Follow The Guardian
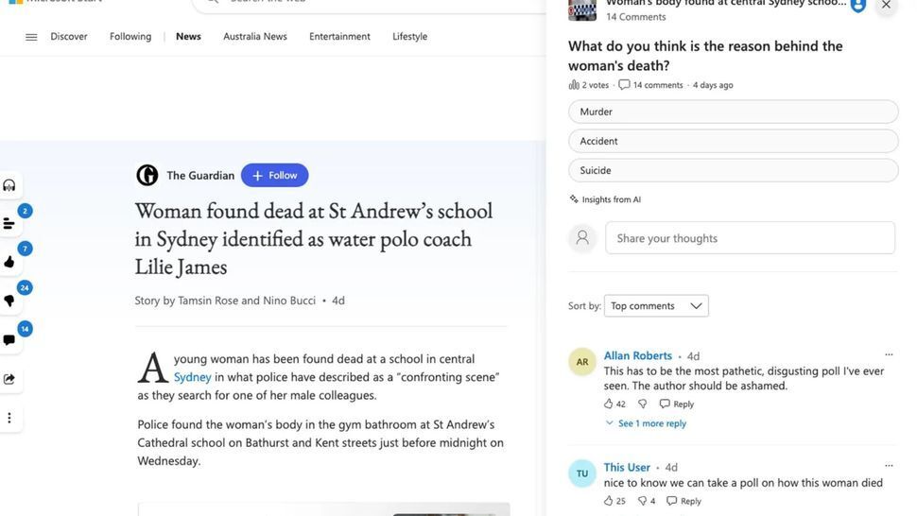The image size is (917, 516). tap(275, 176)
